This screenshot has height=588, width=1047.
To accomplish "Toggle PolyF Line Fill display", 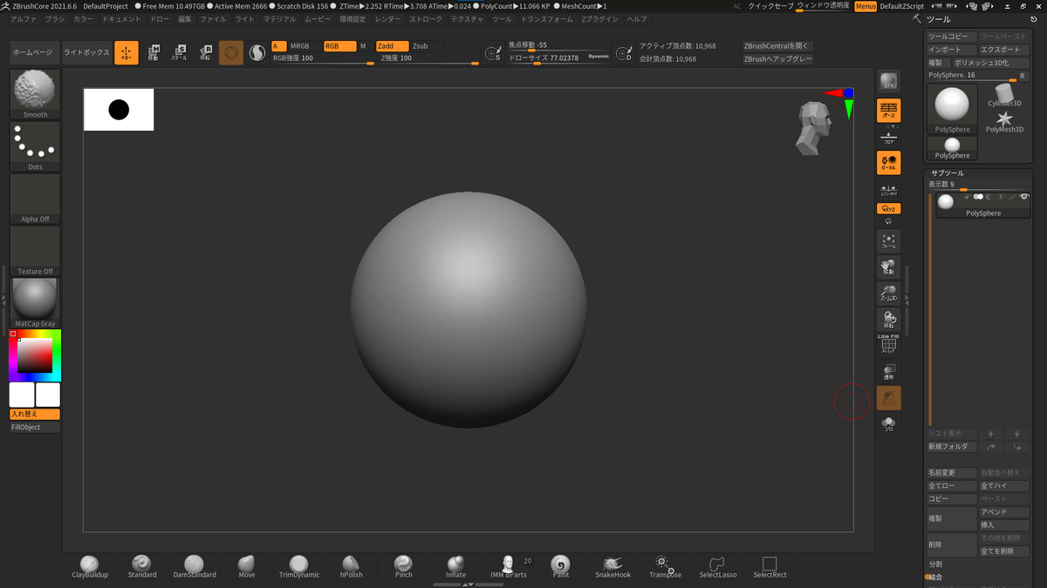I will pos(888,346).
